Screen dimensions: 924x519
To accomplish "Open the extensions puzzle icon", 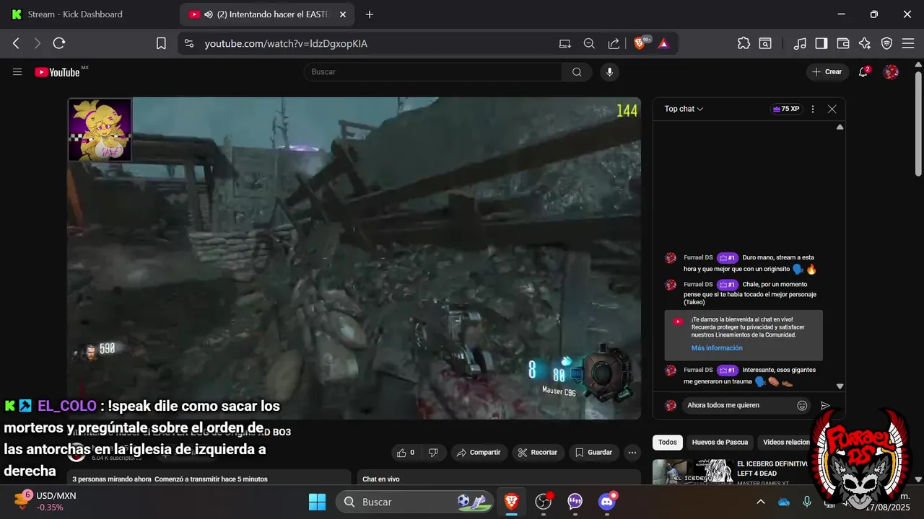I will click(744, 43).
